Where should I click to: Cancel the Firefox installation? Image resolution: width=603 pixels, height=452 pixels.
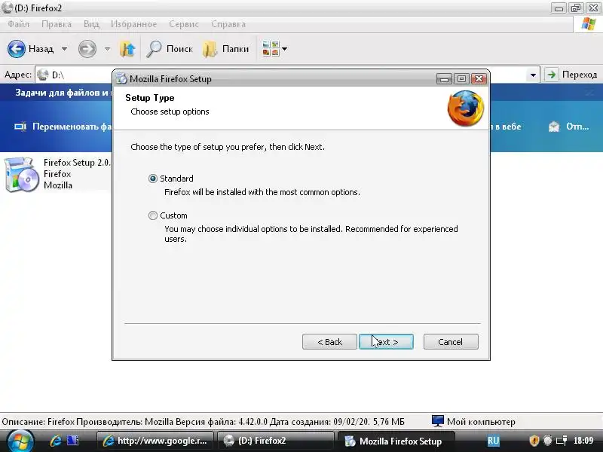451,342
